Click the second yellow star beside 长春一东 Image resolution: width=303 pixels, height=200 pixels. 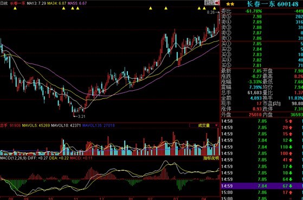233,4
